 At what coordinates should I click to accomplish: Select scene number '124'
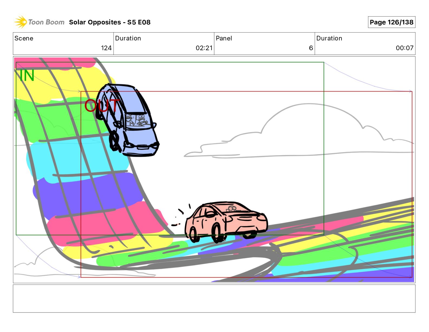pos(106,48)
